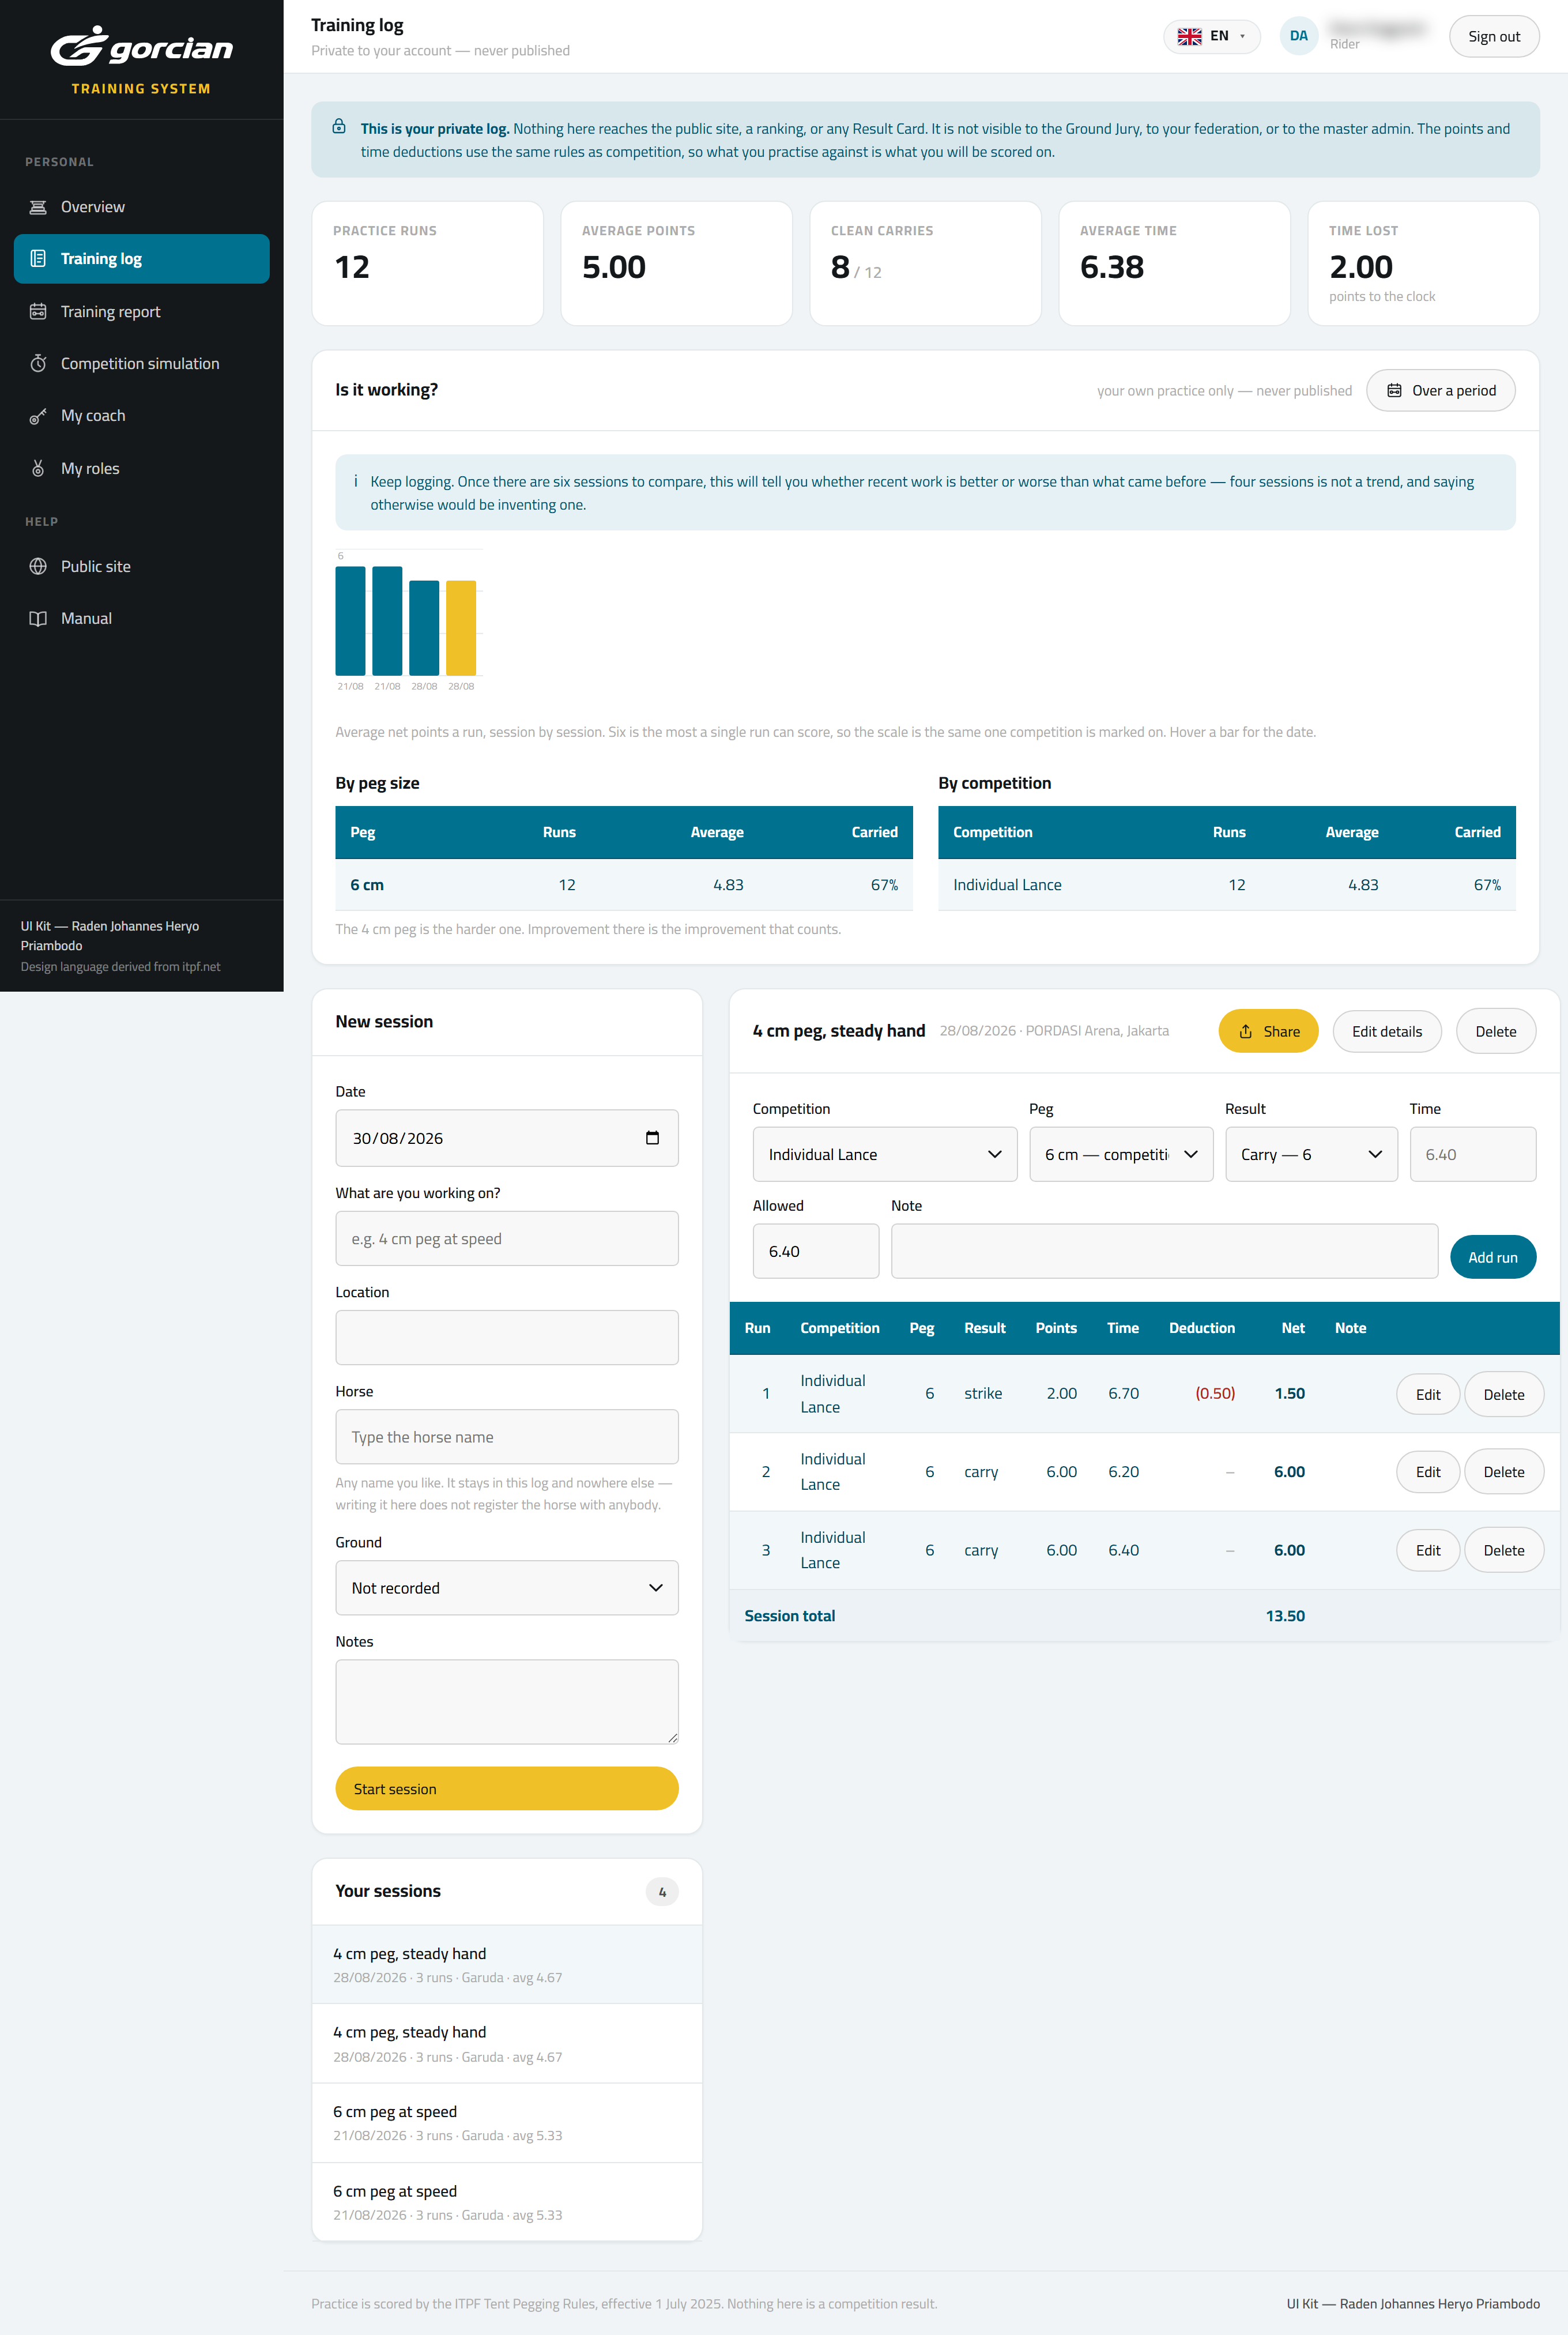Click the first blue 21/08 chart bar
The image size is (1568, 2335).
[x=350, y=621]
